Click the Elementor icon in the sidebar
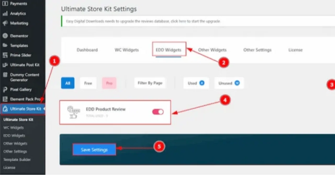Screen dimensions: 335x175 (x=5, y=36)
